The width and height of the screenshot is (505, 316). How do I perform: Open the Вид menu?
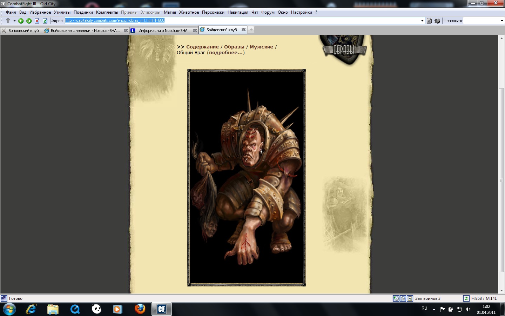tap(23, 12)
